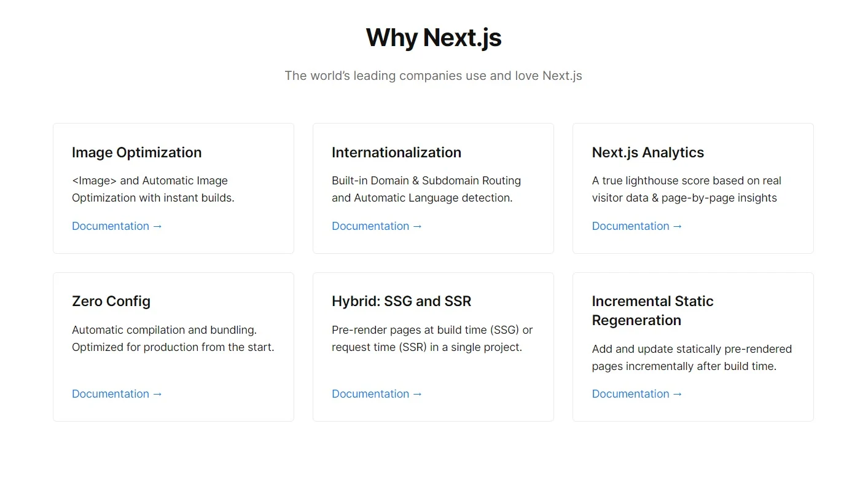Viewport: 852px width, 480px height.
Task: Click the '<Image> and Automatic Image Optimization' description
Action: pos(153,189)
